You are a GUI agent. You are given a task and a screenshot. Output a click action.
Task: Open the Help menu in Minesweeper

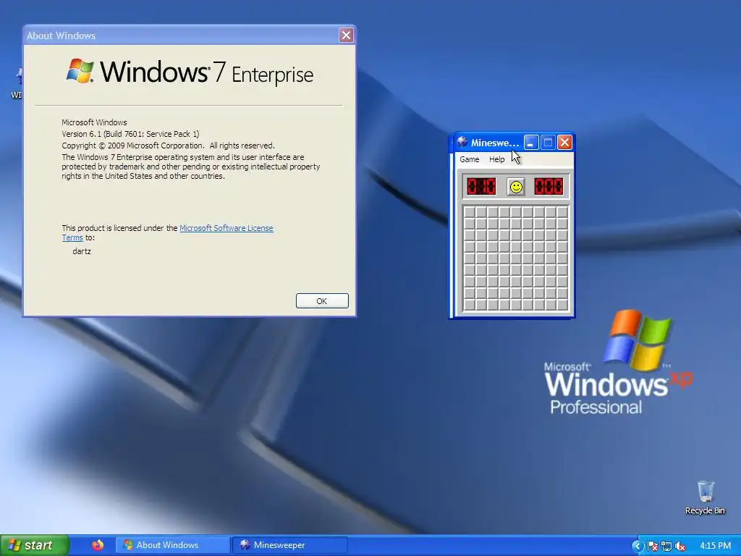coord(496,159)
